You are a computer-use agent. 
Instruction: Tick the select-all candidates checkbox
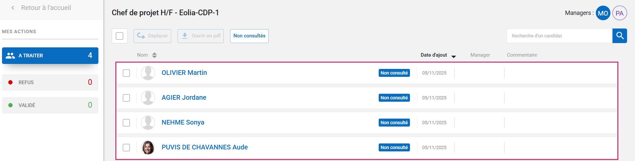120,36
